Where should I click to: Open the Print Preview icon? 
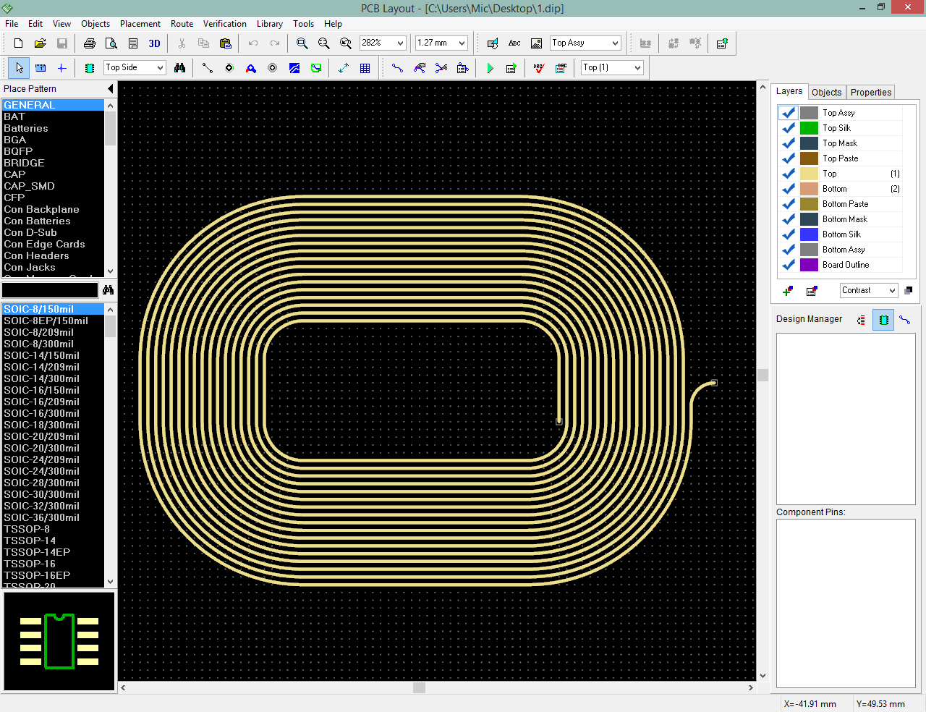click(x=111, y=43)
